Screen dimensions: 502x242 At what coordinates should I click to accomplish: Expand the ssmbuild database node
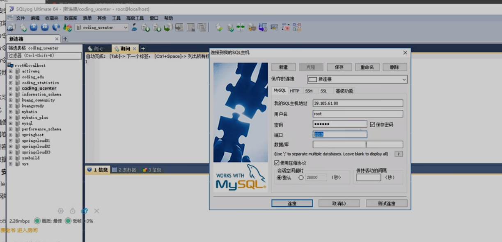[x=11, y=158]
